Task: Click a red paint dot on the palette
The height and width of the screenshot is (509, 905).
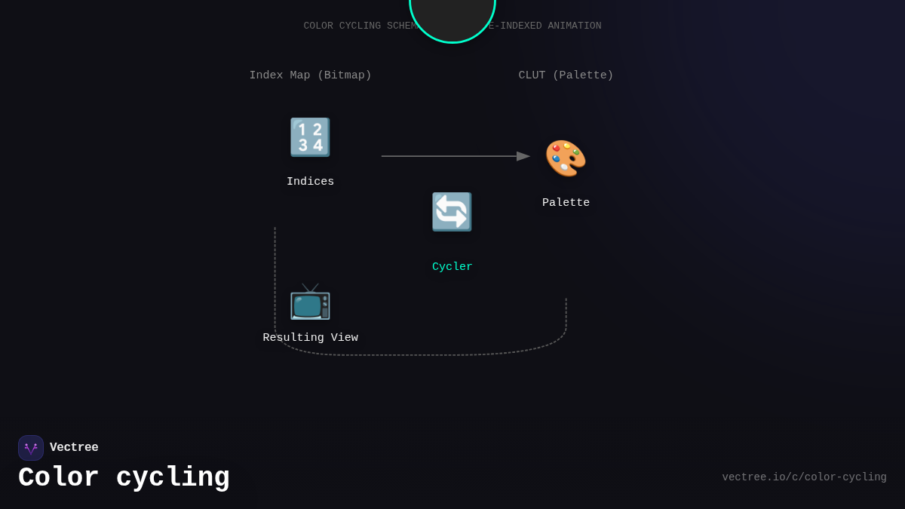Action: (x=557, y=148)
